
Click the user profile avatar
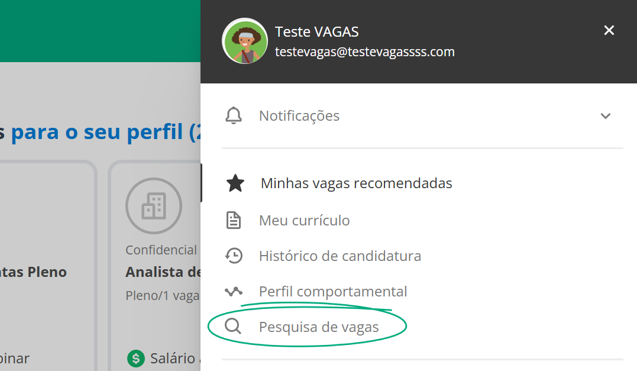pyautogui.click(x=244, y=41)
